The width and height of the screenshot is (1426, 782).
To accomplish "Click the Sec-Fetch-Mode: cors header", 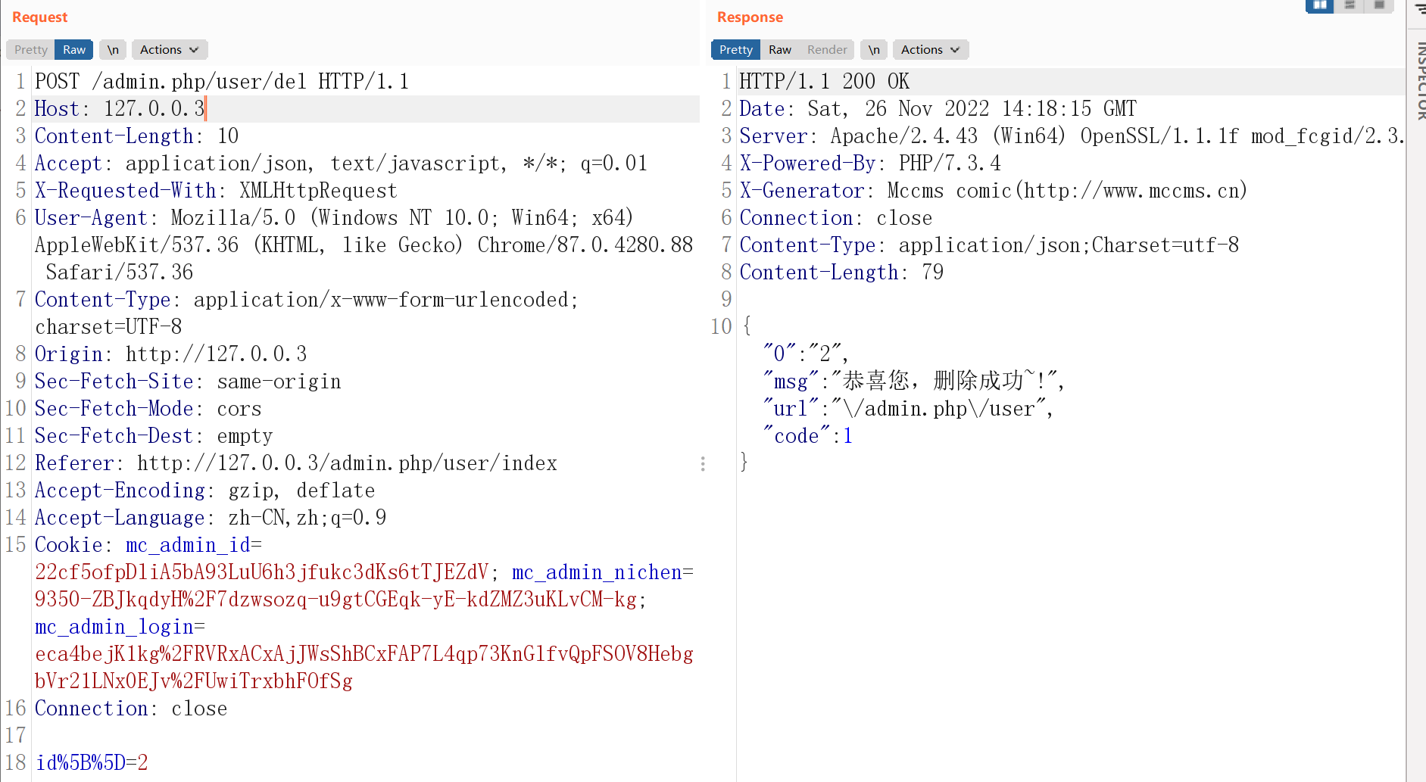I will (x=148, y=409).
